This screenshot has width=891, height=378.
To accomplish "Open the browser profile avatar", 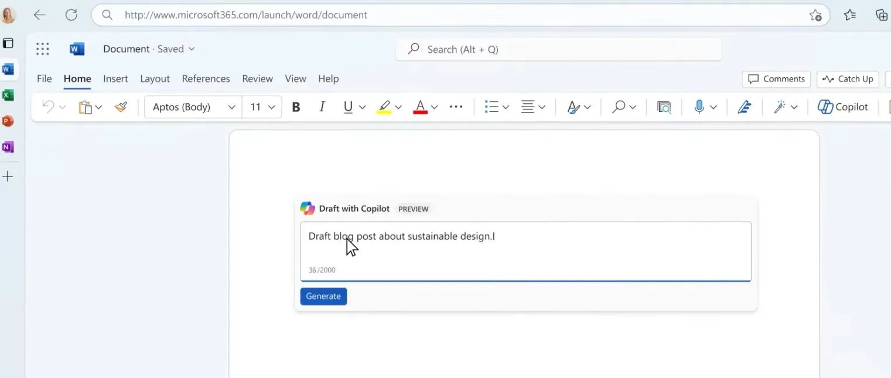I will tap(8, 15).
